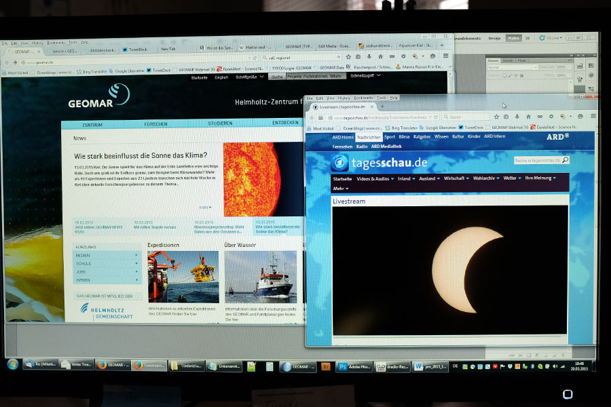This screenshot has height=407, width=611.
Task: Click the Suche in tagesschau.de search field
Action: (538, 160)
